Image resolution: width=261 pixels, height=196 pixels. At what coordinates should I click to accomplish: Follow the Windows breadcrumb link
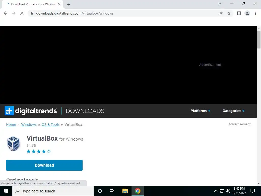[29, 125]
